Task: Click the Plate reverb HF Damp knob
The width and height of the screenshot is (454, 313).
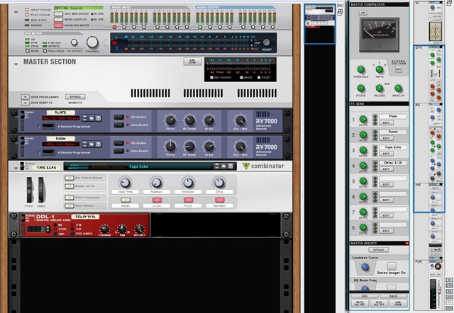Action: (x=189, y=120)
